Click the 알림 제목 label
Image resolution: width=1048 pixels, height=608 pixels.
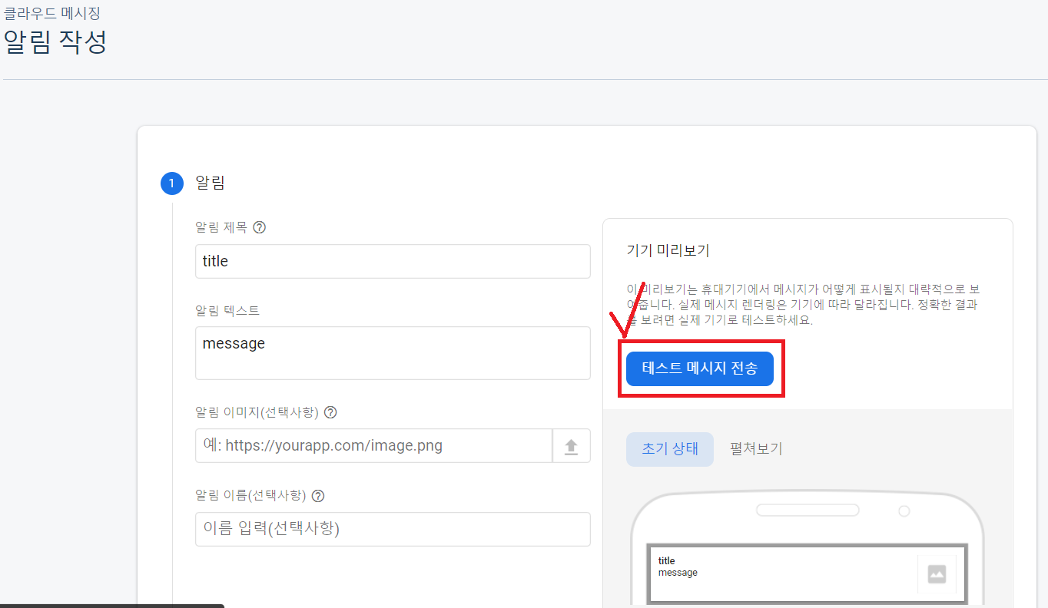(x=221, y=227)
